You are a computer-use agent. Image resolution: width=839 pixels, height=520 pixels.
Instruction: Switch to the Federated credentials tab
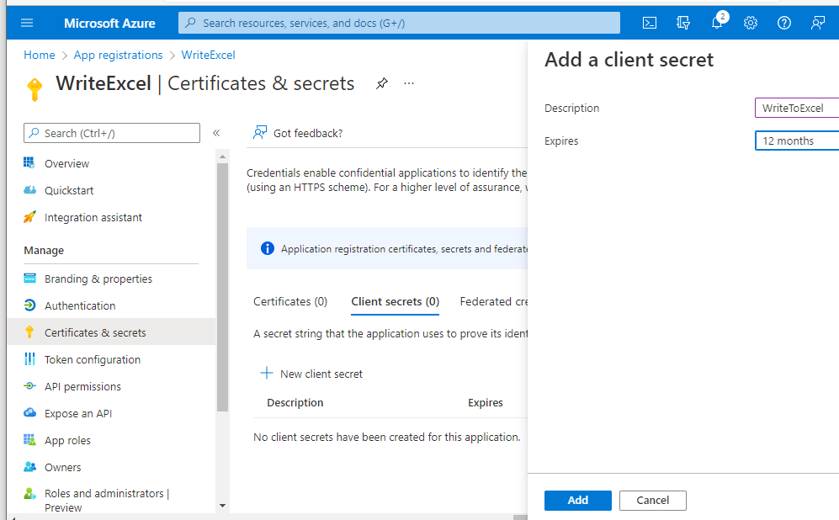coord(493,302)
